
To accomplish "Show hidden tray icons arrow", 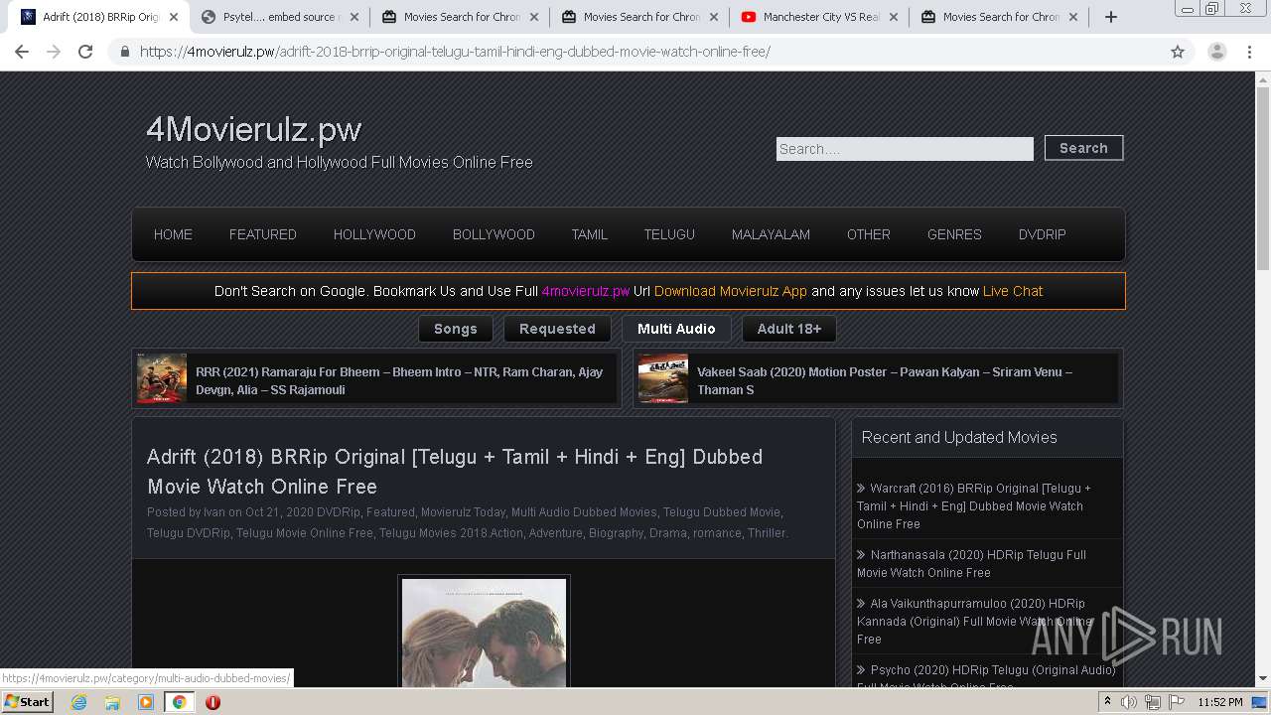I will click(x=1107, y=702).
